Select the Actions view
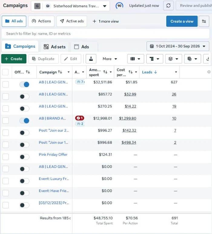The image size is (212, 234). click(x=41, y=21)
